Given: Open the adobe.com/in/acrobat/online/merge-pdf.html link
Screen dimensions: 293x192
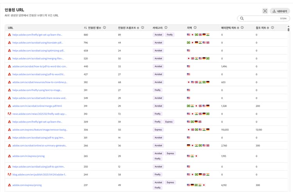Looking at the screenshot, I should click(x=37, y=106).
